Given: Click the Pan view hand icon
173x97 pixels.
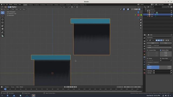Looking at the screenshot, I should [x=141, y=23].
